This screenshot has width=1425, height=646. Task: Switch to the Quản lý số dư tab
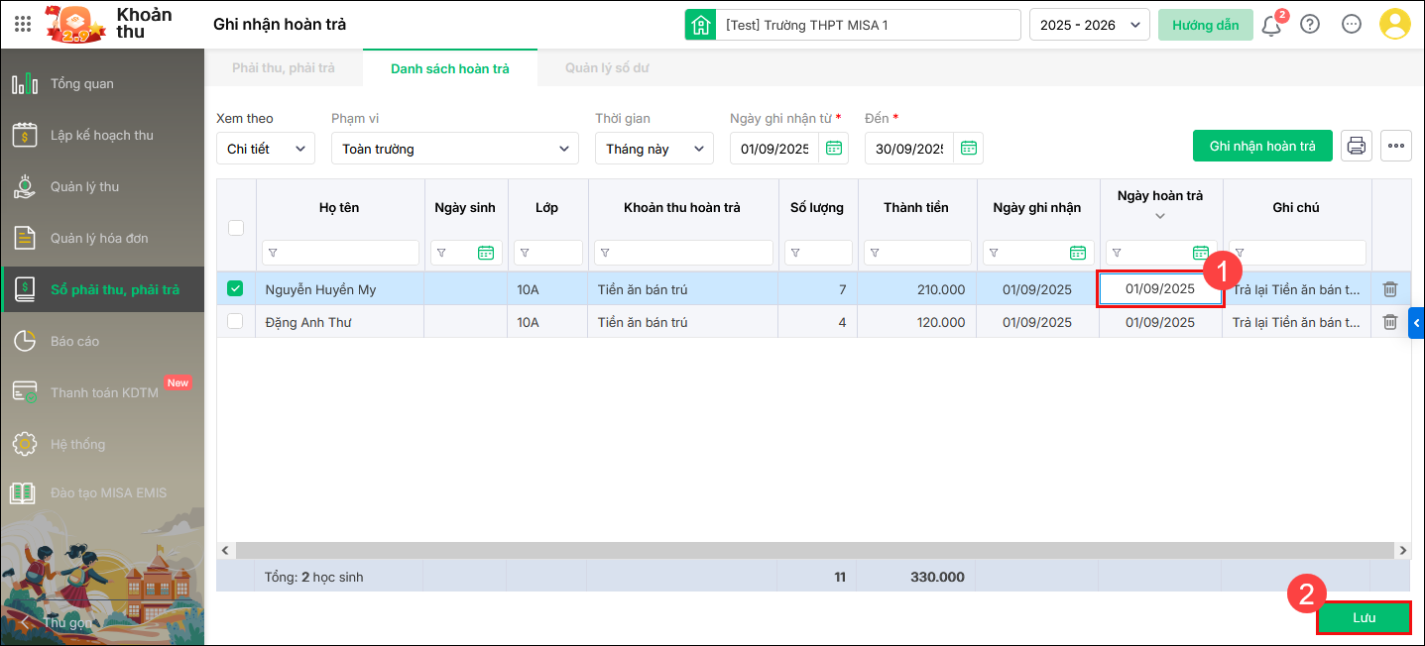pos(607,68)
